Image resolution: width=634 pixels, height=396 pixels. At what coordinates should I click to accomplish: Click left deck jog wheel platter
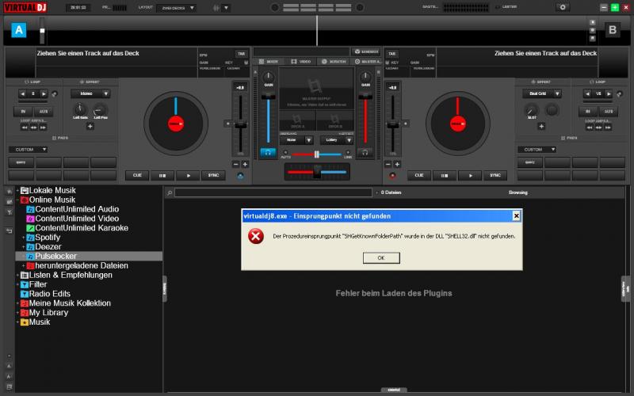[x=176, y=124]
